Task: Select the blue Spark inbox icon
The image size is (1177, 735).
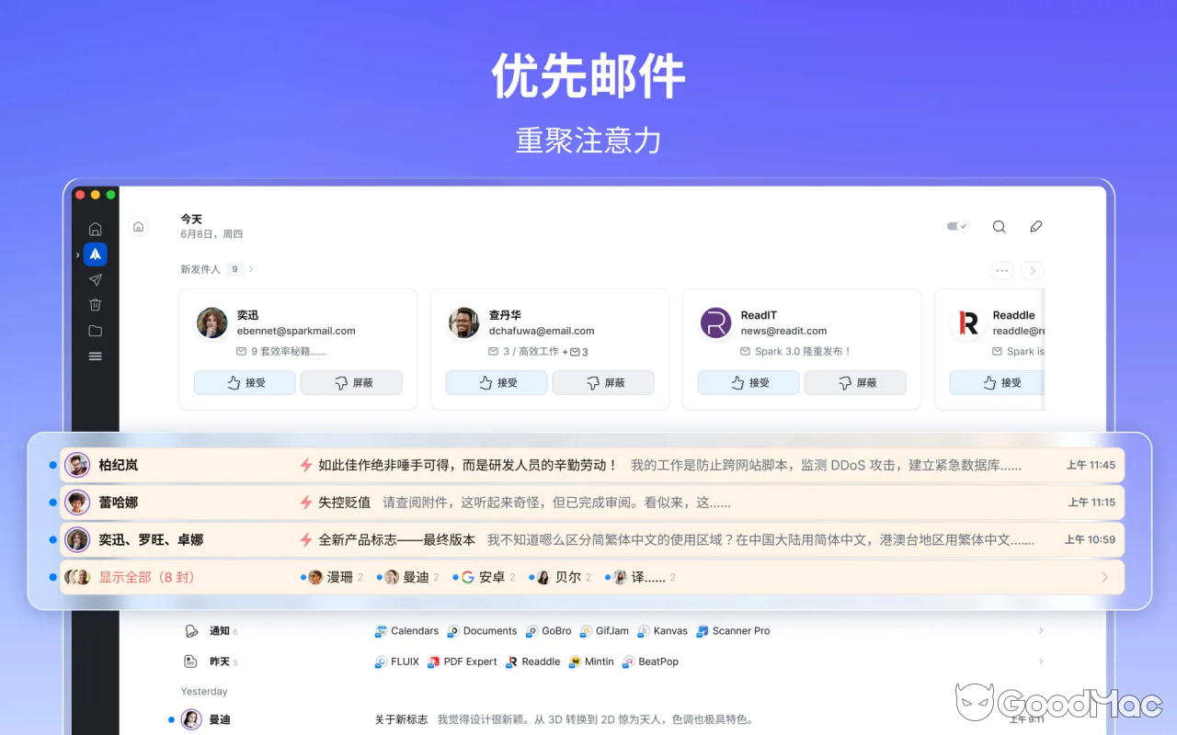Action: pyautogui.click(x=95, y=254)
